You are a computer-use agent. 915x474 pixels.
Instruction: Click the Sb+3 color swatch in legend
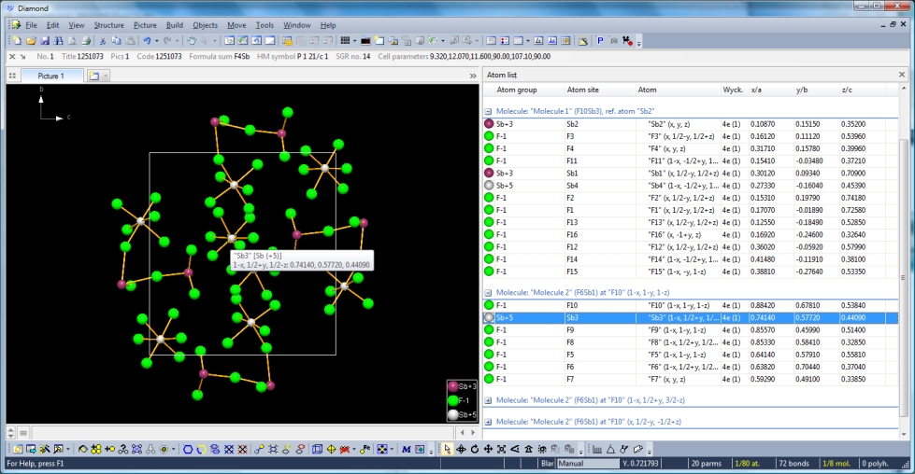(x=453, y=386)
